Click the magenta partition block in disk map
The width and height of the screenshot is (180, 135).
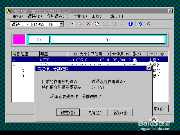coord(19,39)
